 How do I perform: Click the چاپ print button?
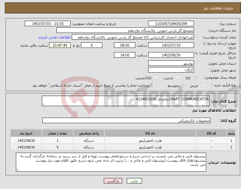(x=134, y=181)
